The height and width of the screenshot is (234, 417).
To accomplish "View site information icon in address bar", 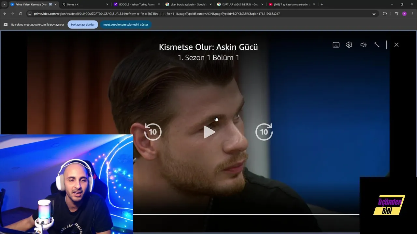I will point(30,14).
